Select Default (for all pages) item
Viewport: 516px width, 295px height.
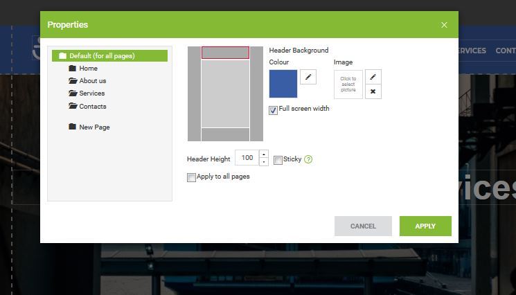[x=102, y=56]
